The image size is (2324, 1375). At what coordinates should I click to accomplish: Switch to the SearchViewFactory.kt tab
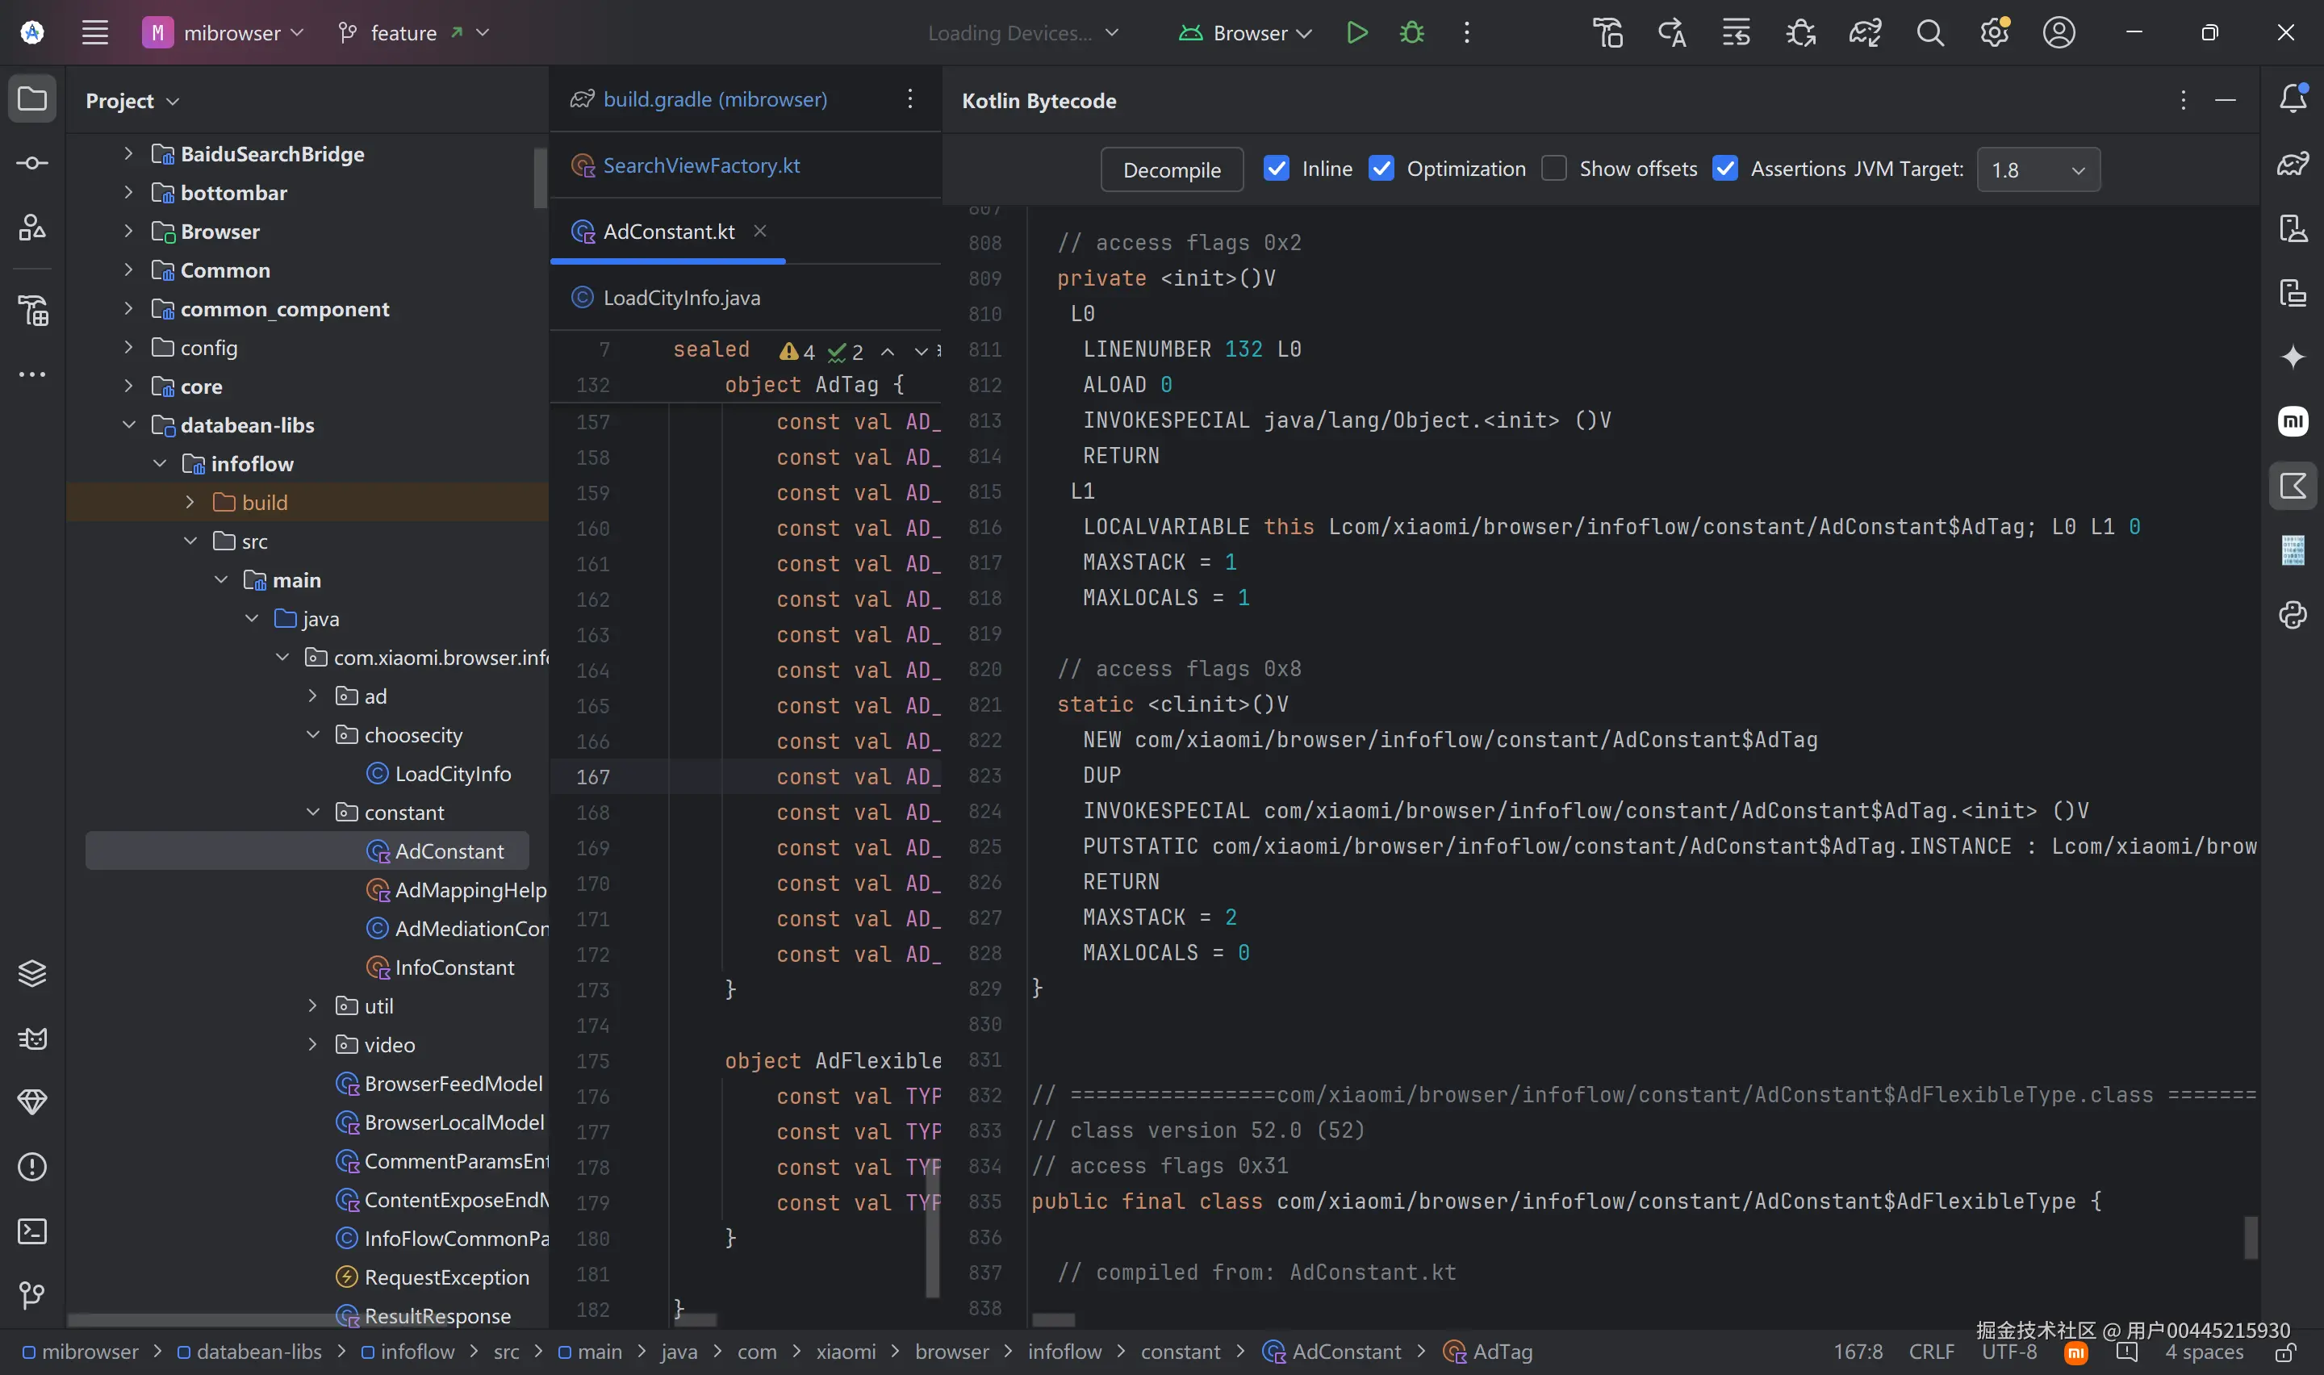point(700,166)
